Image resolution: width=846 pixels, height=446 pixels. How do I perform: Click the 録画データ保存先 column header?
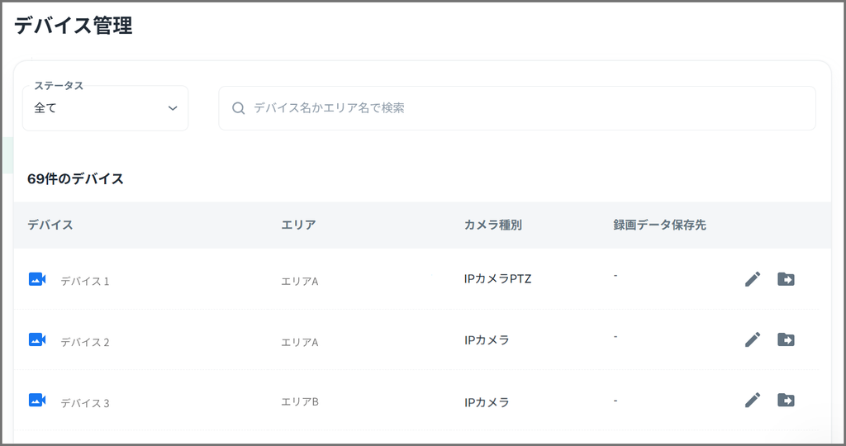click(x=659, y=225)
